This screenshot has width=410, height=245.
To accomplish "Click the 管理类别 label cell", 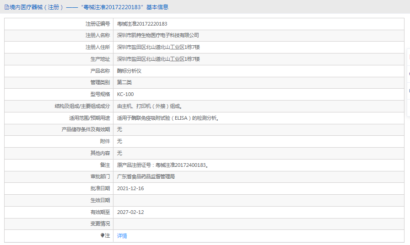I will (59, 83).
